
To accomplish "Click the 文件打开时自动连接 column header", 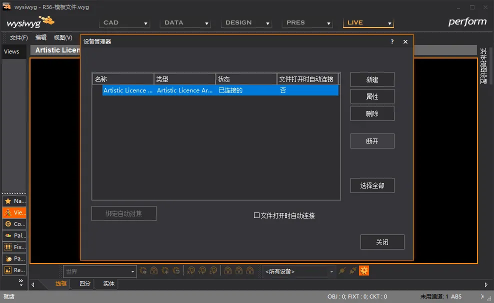I will [308, 79].
